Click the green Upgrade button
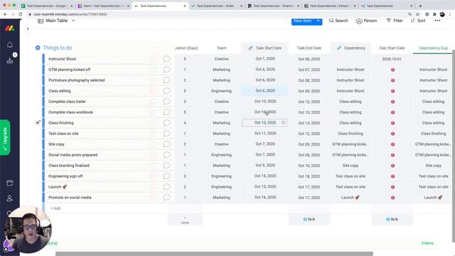Viewport: 455px width, 256px height. click(5, 137)
